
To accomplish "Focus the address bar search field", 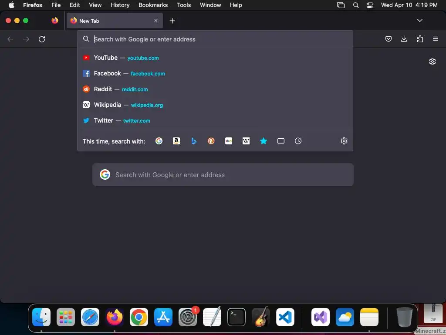I will [215, 39].
